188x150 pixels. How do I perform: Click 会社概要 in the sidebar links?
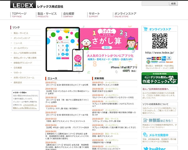click(18, 68)
